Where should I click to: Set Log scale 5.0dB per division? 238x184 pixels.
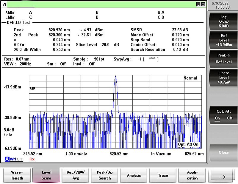[224, 21]
